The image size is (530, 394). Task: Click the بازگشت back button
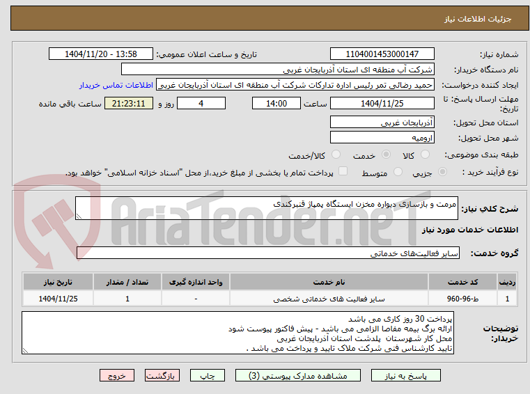point(162,375)
